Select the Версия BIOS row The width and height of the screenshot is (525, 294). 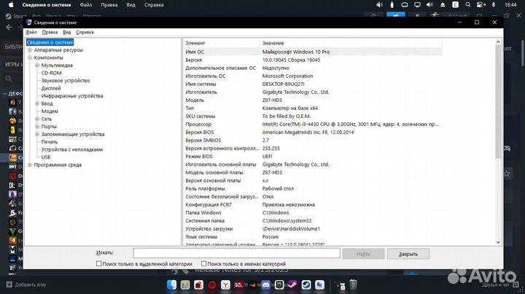click(x=313, y=132)
